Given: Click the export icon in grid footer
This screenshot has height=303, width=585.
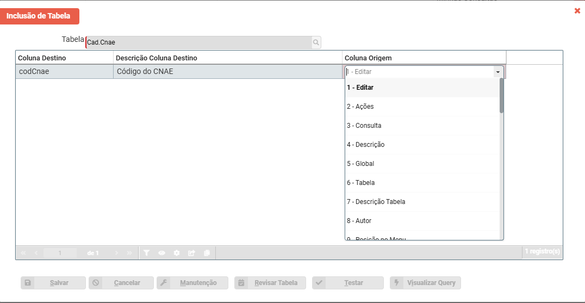Looking at the screenshot, I should [191, 253].
